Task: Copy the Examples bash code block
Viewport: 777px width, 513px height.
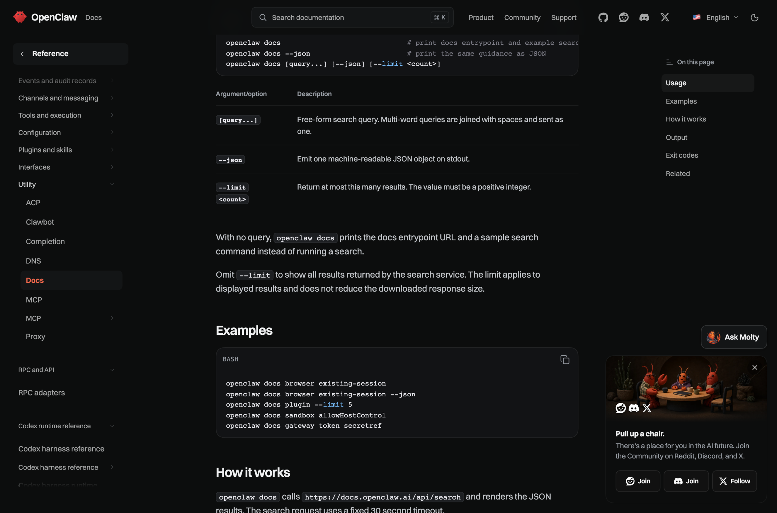Action: coord(565,360)
